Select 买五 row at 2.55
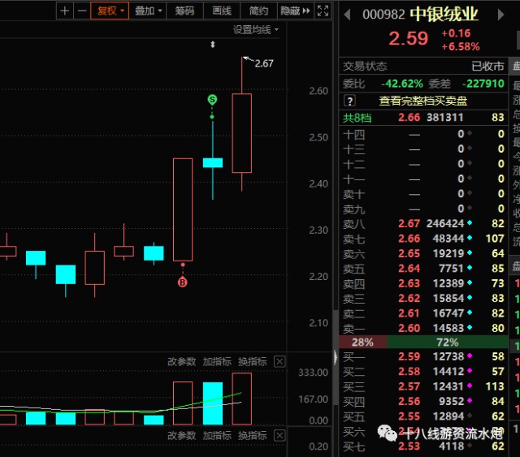The width and height of the screenshot is (520, 457). coord(423,416)
